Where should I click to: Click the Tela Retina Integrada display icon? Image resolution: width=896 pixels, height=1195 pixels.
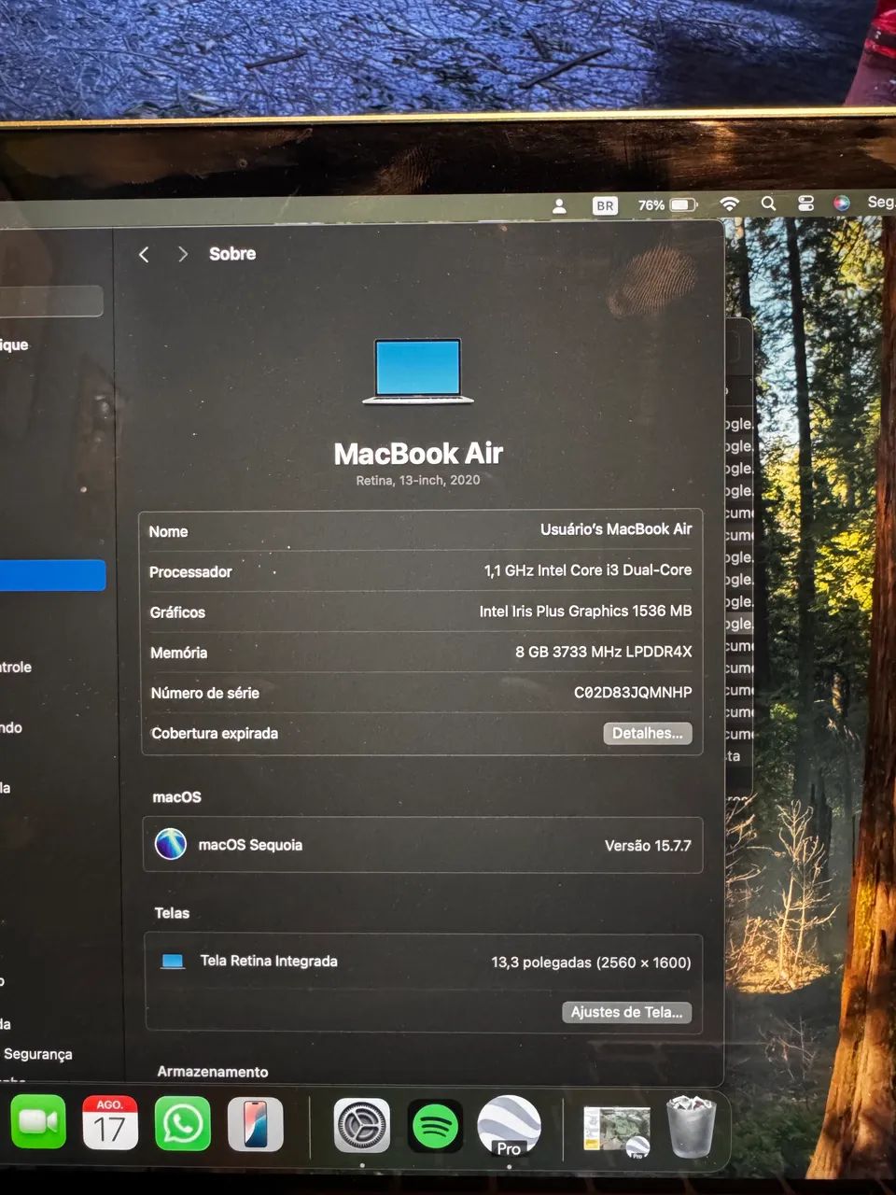[x=173, y=961]
